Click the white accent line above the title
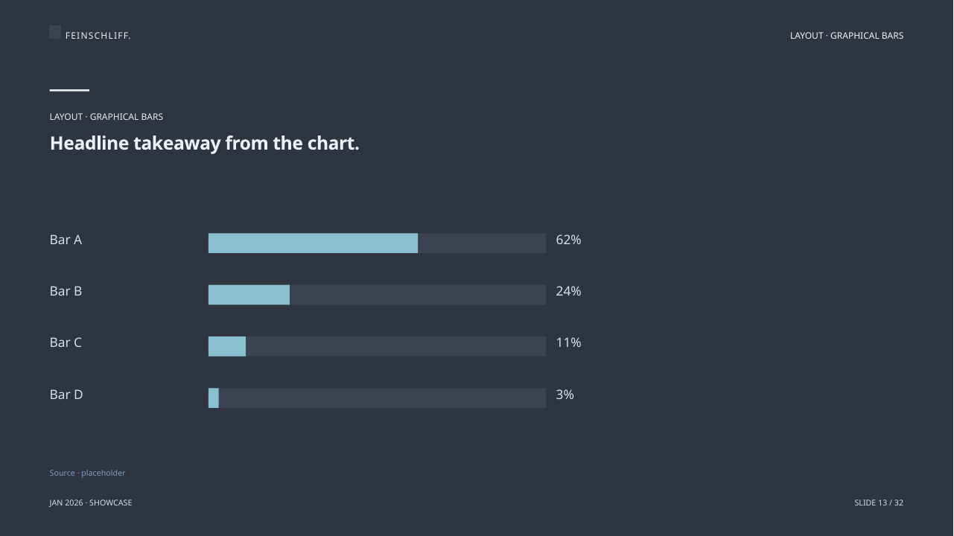Viewport: 954px width, 536px height. coord(69,90)
